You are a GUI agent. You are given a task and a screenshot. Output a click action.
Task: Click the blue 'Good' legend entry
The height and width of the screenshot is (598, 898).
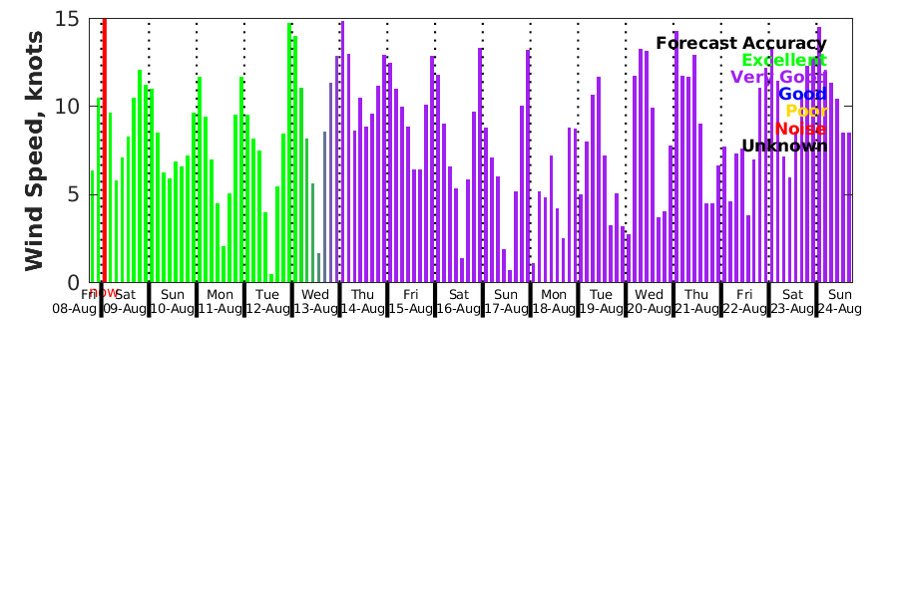(x=802, y=95)
